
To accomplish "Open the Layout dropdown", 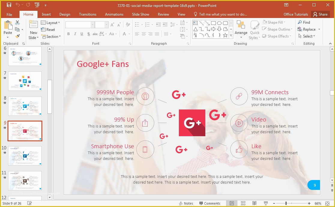I will (x=50, y=22).
